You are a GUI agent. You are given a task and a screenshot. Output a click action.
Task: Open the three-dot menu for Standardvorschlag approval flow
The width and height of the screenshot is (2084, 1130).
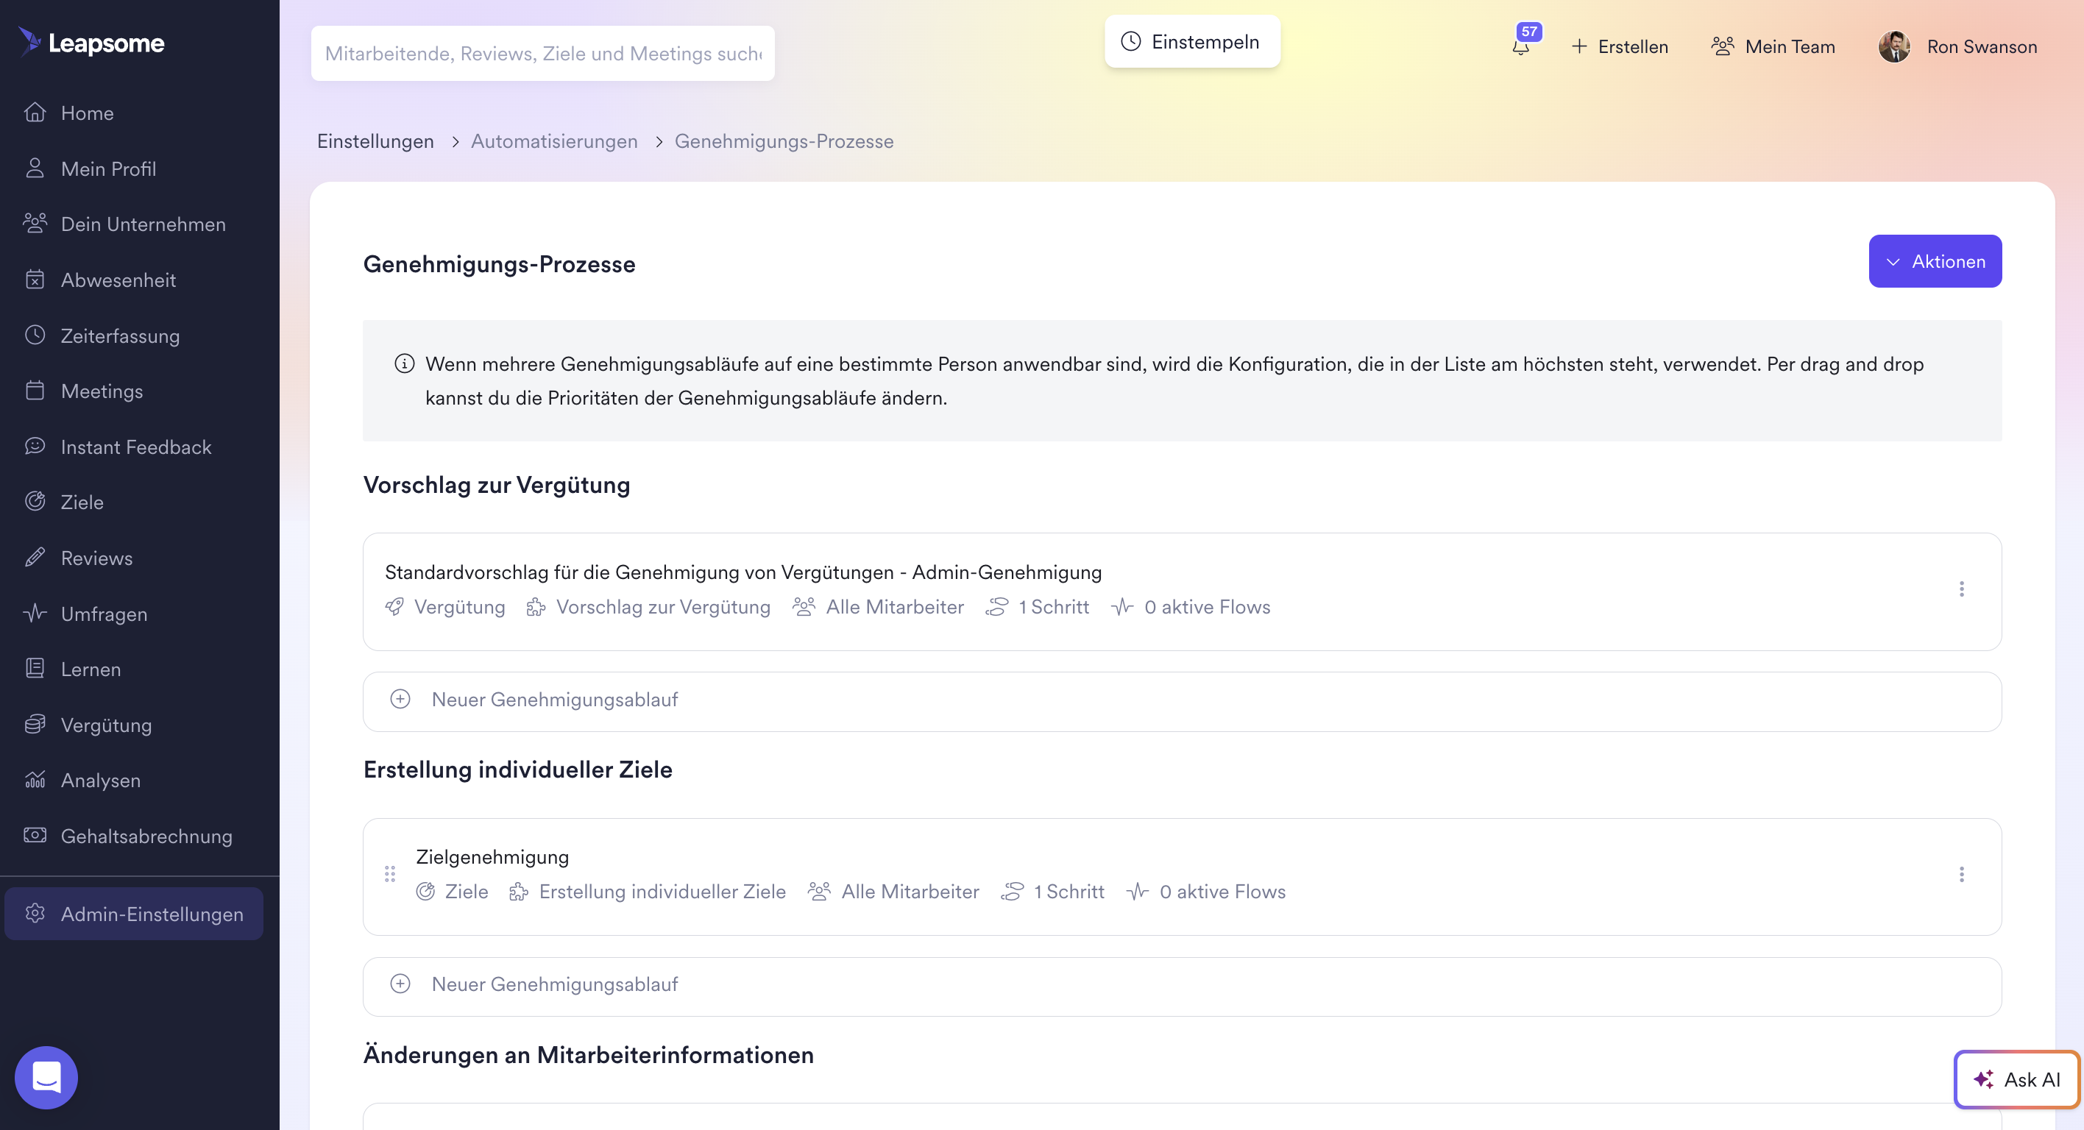(x=1961, y=589)
